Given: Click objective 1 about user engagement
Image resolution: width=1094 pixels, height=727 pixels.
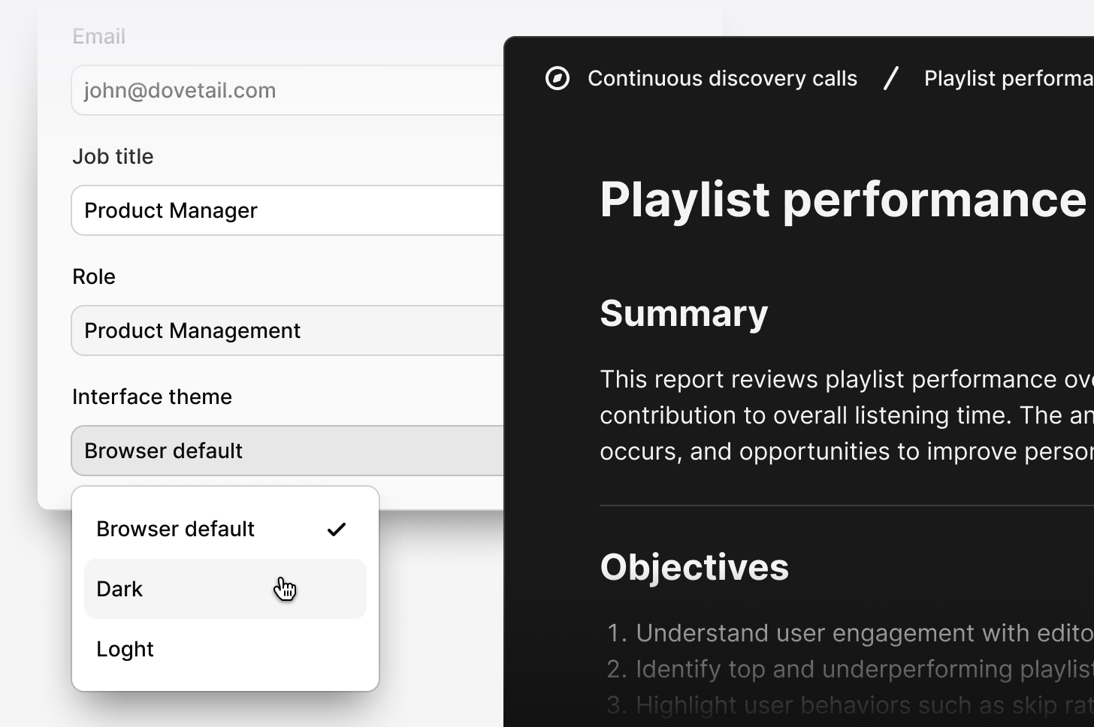Looking at the screenshot, I should tap(857, 632).
